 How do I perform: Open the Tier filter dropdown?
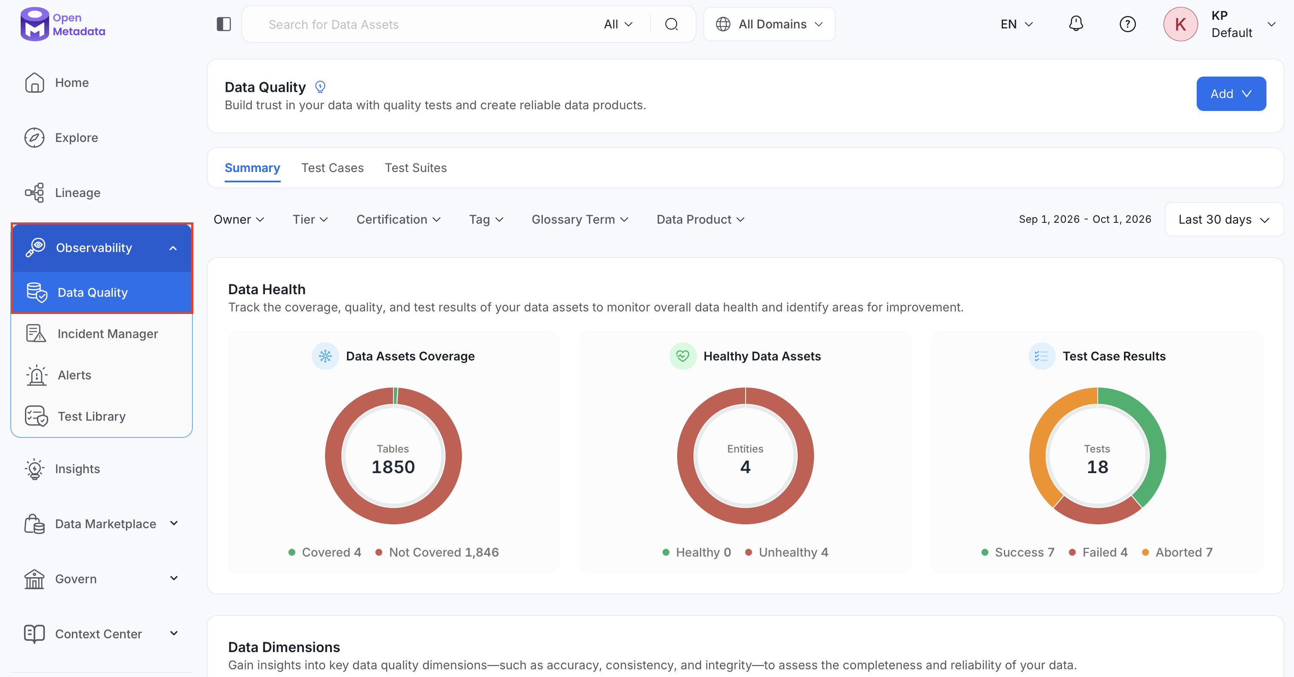point(310,220)
